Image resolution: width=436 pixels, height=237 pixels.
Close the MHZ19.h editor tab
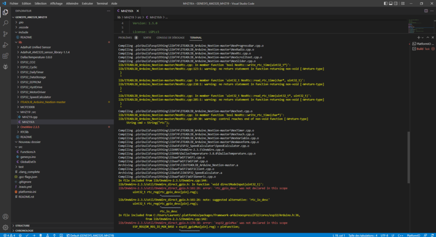tap(138, 11)
